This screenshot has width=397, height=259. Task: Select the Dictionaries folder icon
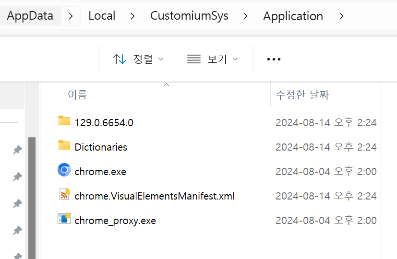(x=64, y=145)
